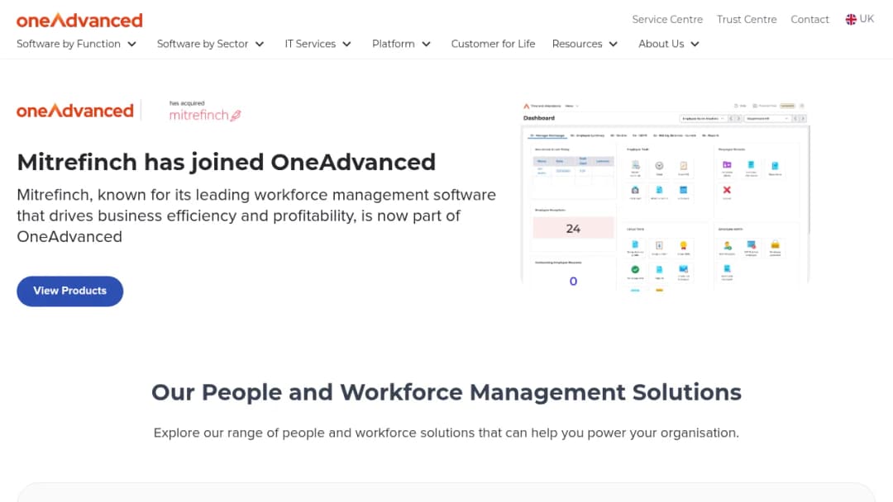Click the OneAdvanced logo in the header
The width and height of the screenshot is (893, 502).
[x=79, y=21]
